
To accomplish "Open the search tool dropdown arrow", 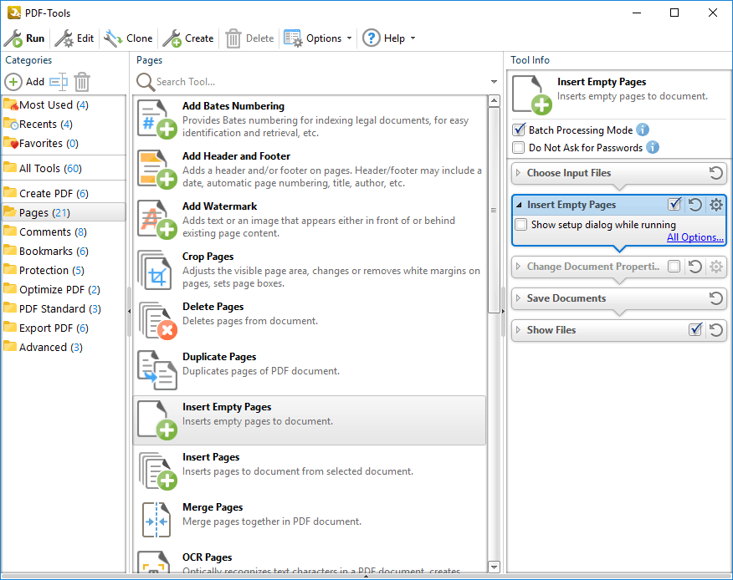I will tap(495, 82).
